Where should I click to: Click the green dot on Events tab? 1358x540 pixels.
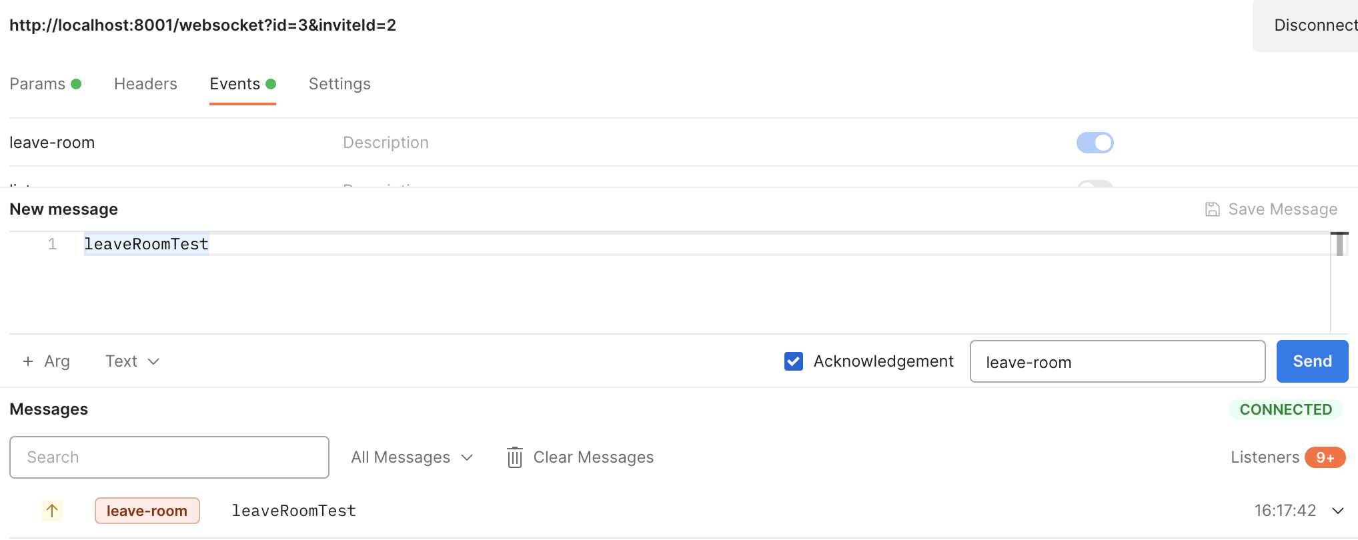click(x=271, y=84)
